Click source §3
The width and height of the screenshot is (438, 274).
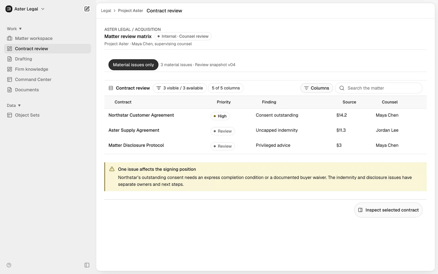click(339, 145)
